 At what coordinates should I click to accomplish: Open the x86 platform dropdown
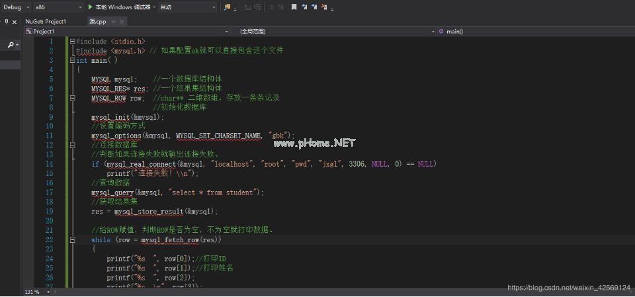[x=80, y=7]
